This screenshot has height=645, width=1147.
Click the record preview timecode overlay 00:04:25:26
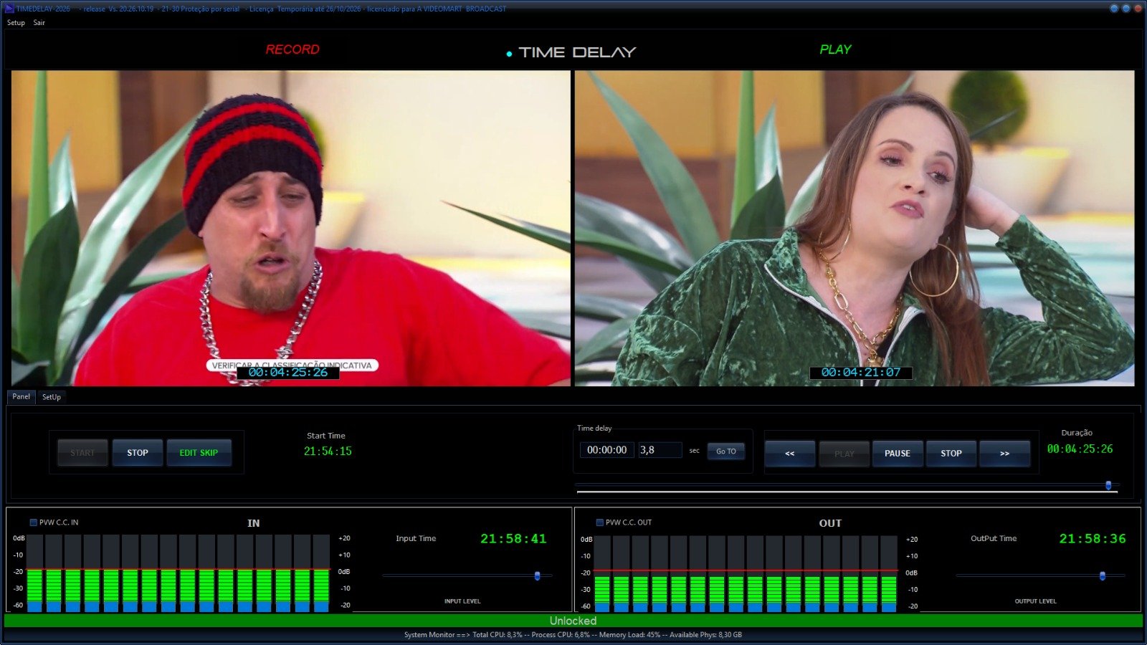point(288,373)
